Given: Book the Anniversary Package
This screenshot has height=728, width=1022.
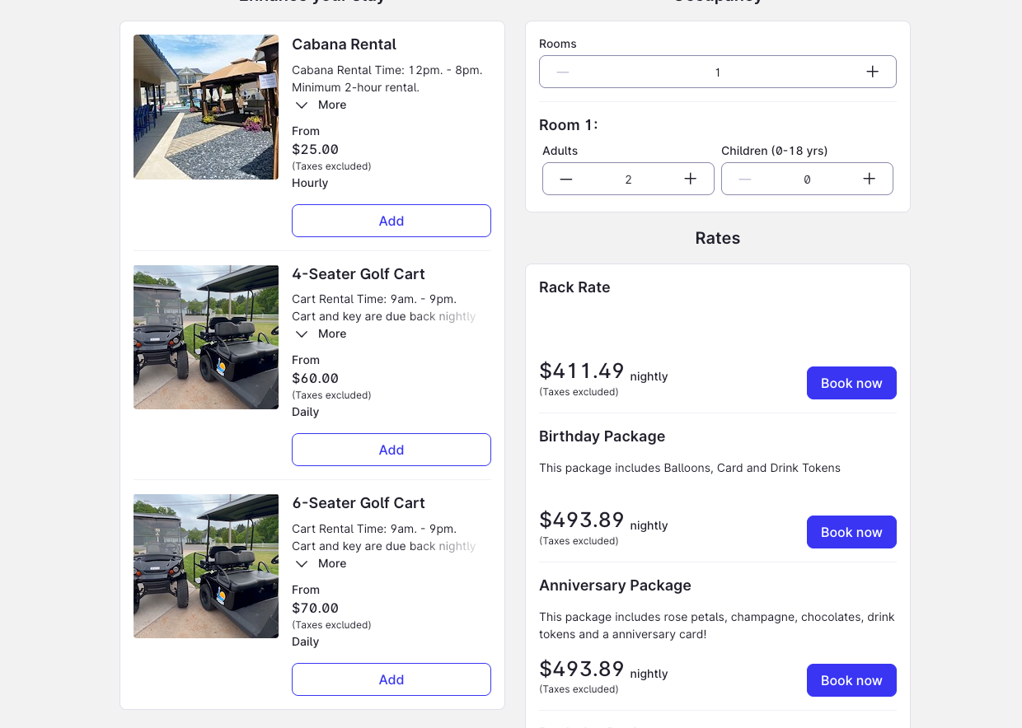Looking at the screenshot, I should (851, 680).
